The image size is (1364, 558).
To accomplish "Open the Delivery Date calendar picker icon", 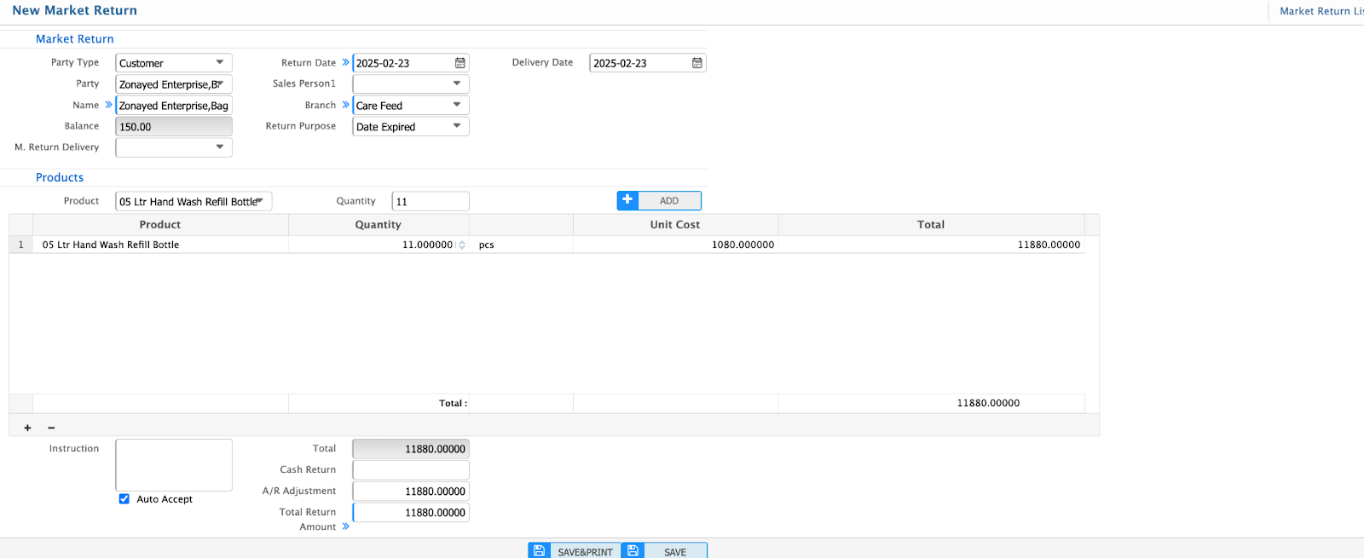I will click(x=697, y=63).
